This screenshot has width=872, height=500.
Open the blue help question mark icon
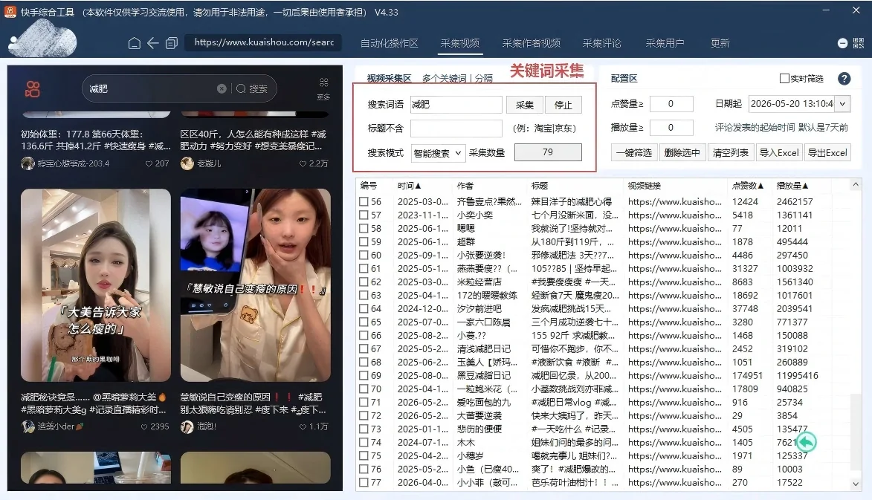[x=844, y=79]
